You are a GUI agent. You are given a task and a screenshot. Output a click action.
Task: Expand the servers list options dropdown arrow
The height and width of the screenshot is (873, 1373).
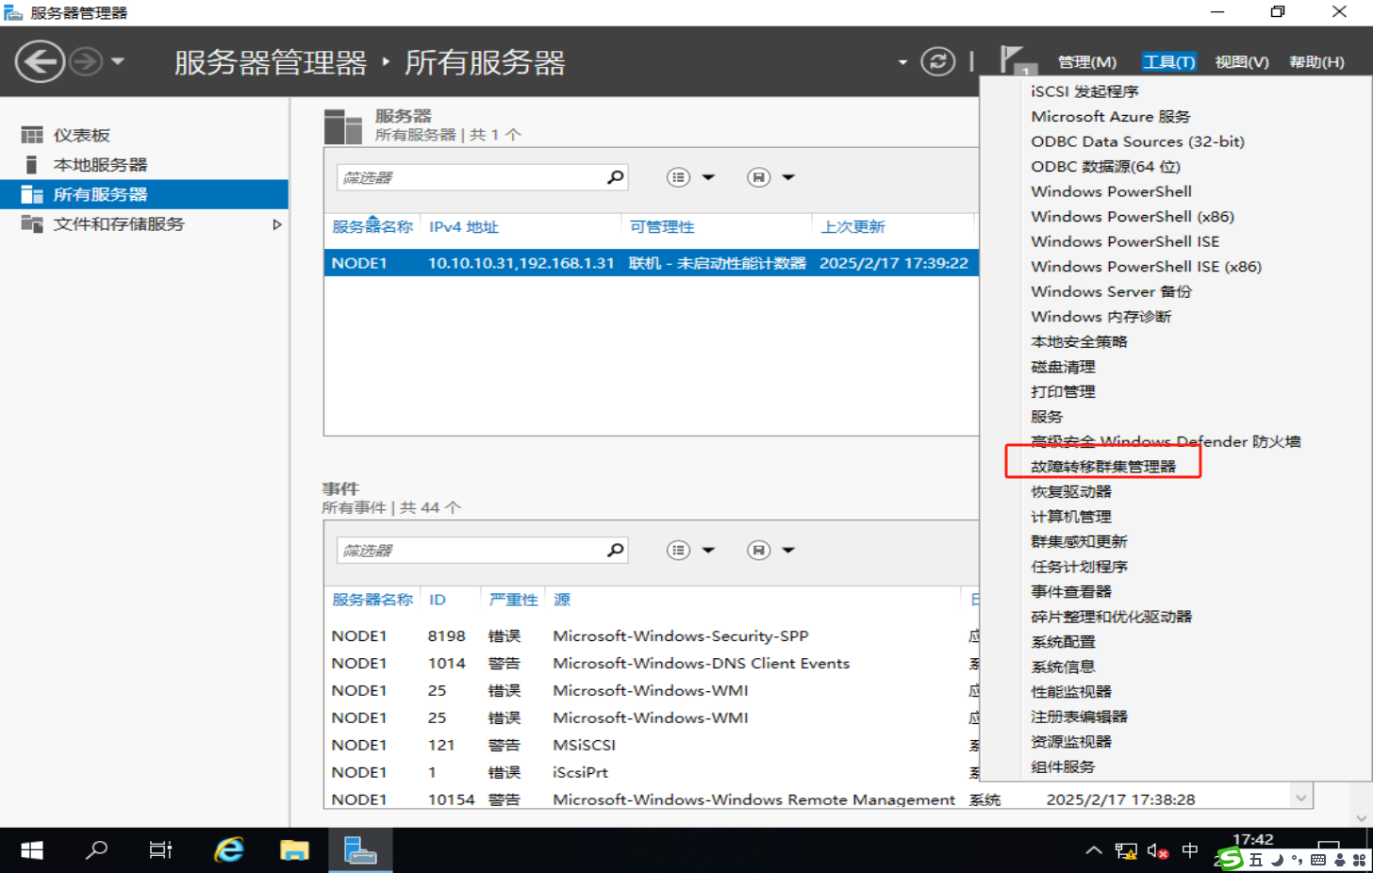click(708, 177)
